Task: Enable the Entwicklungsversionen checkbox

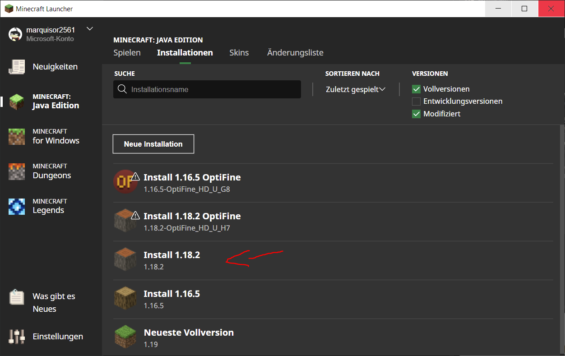Action: click(417, 102)
